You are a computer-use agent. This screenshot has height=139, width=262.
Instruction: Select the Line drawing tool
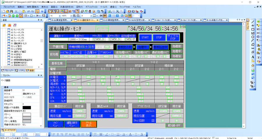click(253, 22)
